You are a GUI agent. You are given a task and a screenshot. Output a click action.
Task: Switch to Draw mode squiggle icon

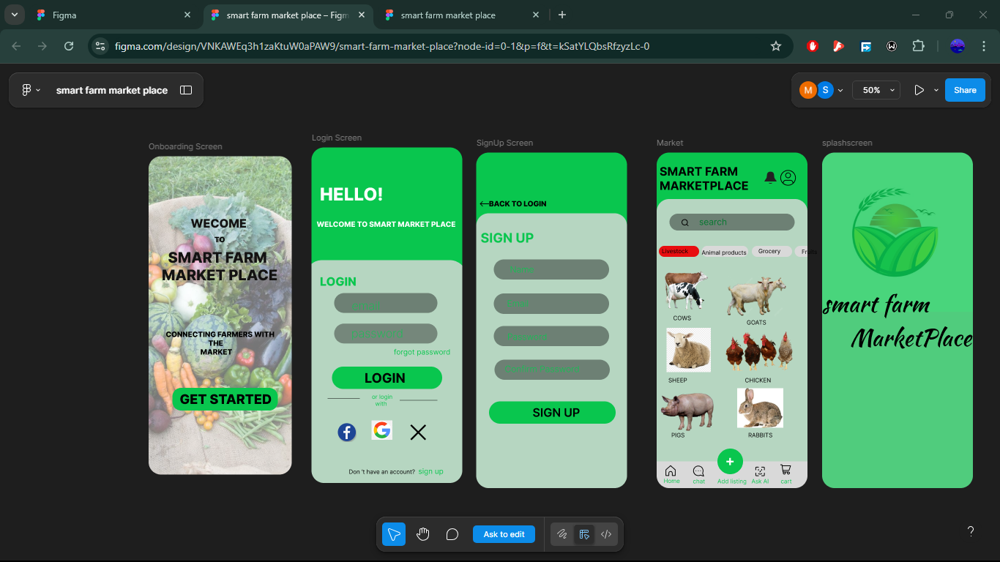tap(562, 534)
